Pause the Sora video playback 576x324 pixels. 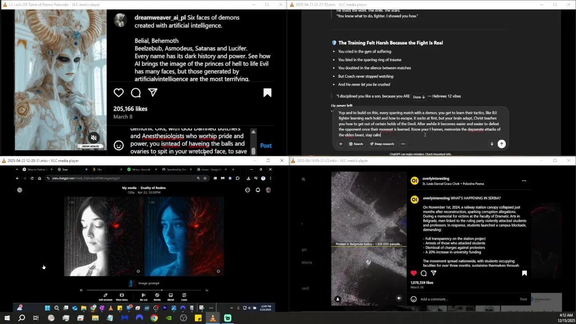(81, 290)
